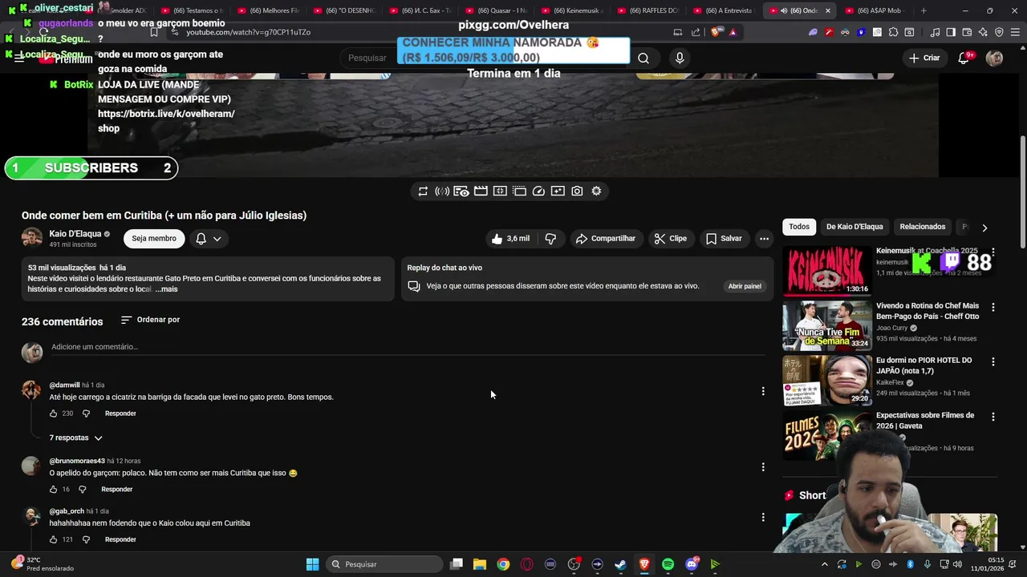Reply to the @brunomoraes43 comment

click(116, 490)
